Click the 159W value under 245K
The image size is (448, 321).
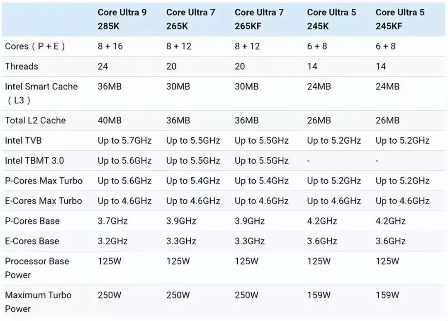[x=319, y=295]
